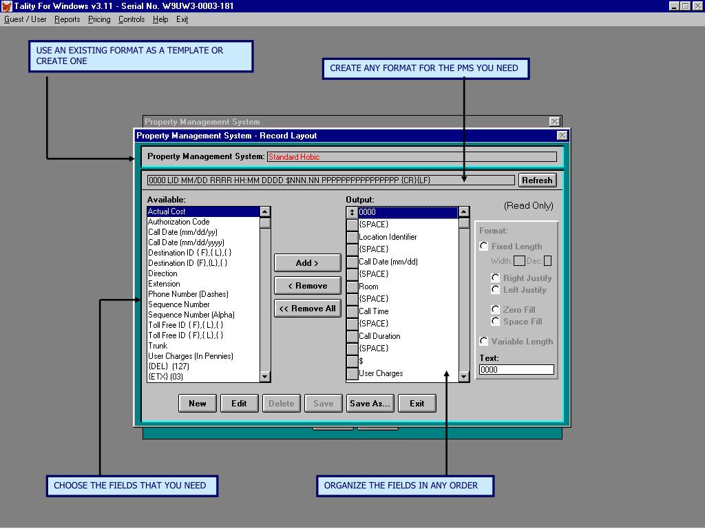This screenshot has width=705, height=529.
Task: Click the New button
Action: click(198, 404)
